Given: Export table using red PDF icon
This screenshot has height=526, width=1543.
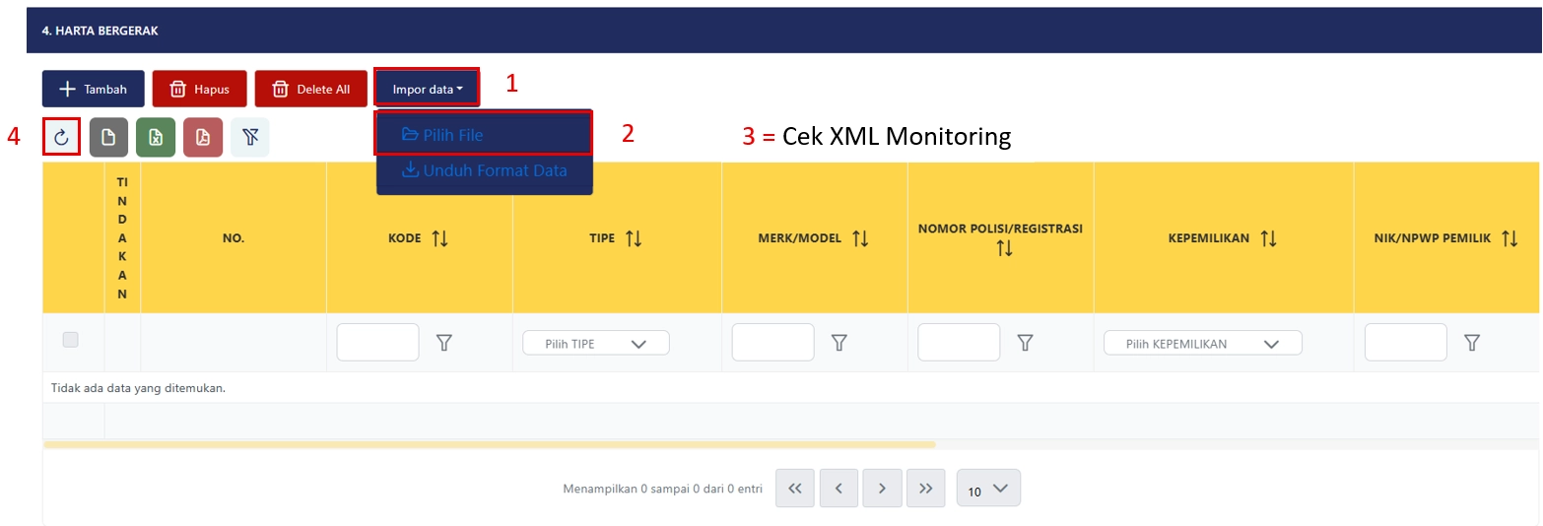Looking at the screenshot, I should click(203, 138).
